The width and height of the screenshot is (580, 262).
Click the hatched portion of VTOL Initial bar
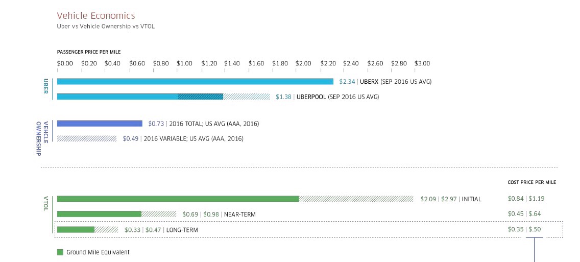[x=356, y=199]
